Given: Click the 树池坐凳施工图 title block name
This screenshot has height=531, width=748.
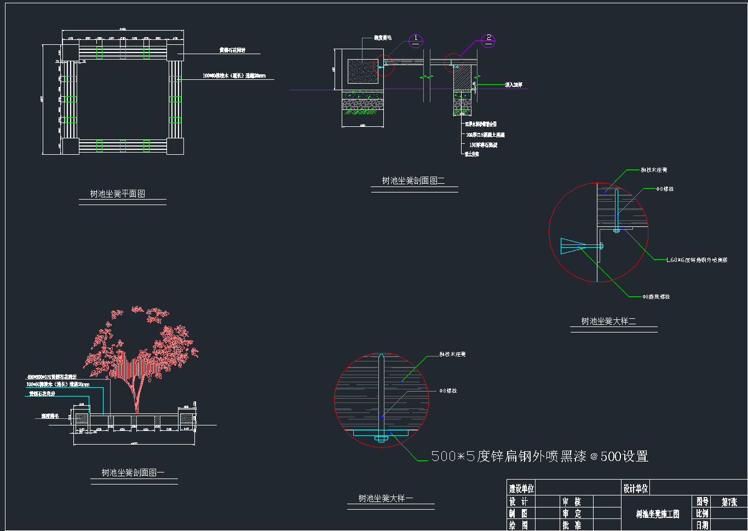Looking at the screenshot, I should tap(657, 514).
